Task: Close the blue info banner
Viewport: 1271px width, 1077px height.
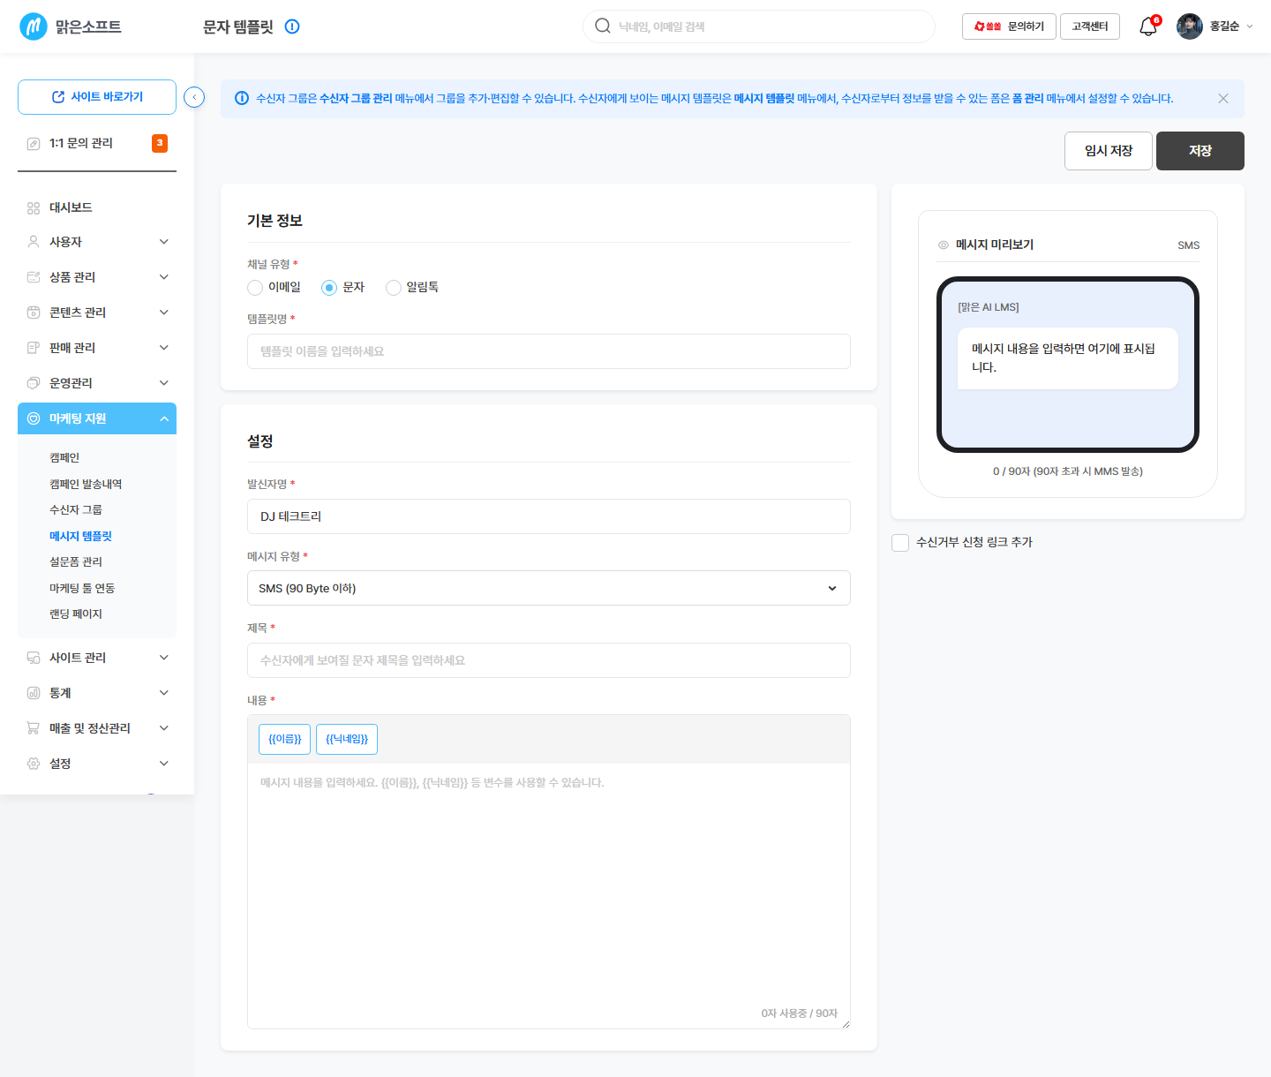Action: click(1222, 98)
